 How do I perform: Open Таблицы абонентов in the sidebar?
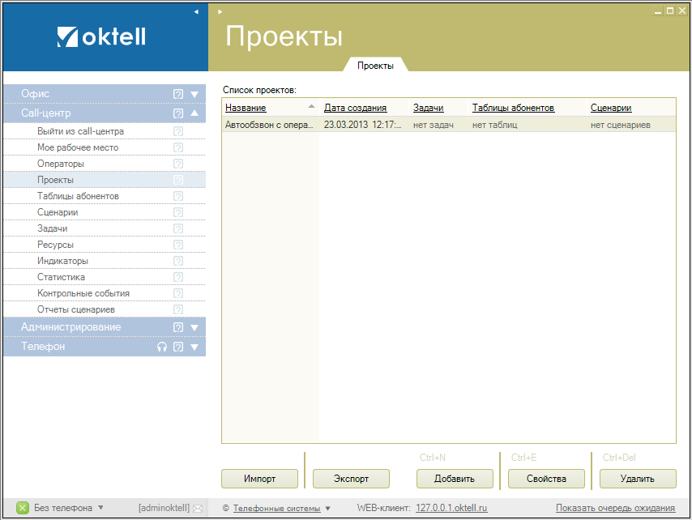[78, 196]
